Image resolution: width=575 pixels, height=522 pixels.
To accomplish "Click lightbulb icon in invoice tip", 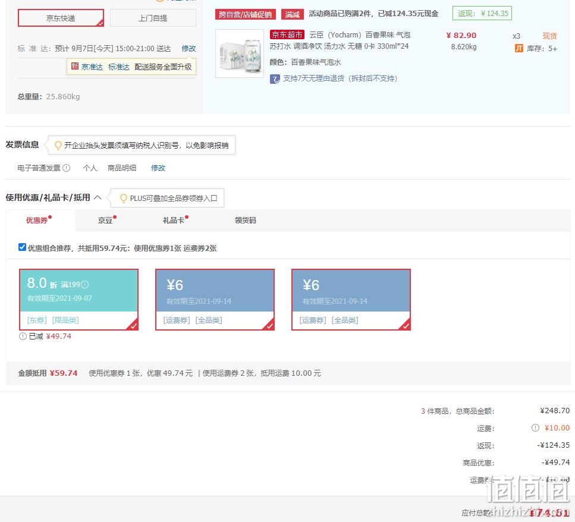I will click(x=58, y=146).
